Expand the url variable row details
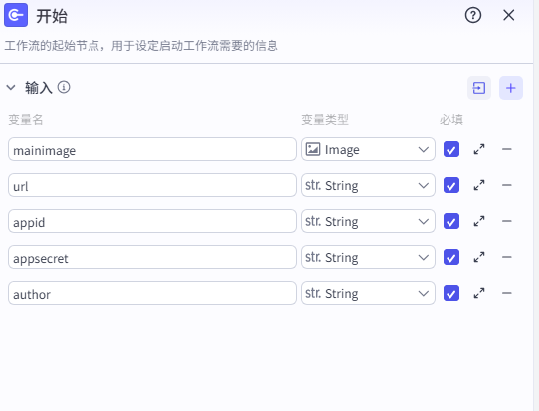 click(x=479, y=185)
